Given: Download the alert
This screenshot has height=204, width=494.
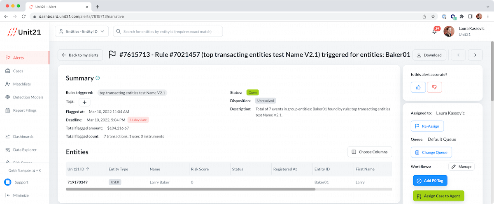Looking at the screenshot, I should coord(429,55).
